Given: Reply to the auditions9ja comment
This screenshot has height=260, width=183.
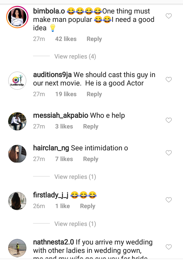Looking at the screenshot, I should point(94,94).
